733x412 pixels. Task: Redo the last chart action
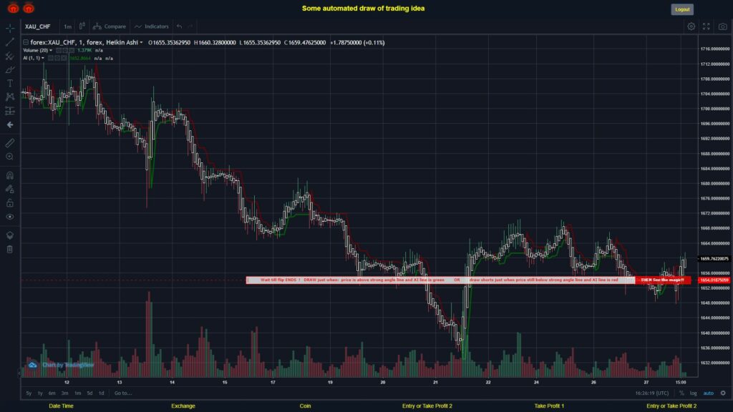pyautogui.click(x=190, y=26)
